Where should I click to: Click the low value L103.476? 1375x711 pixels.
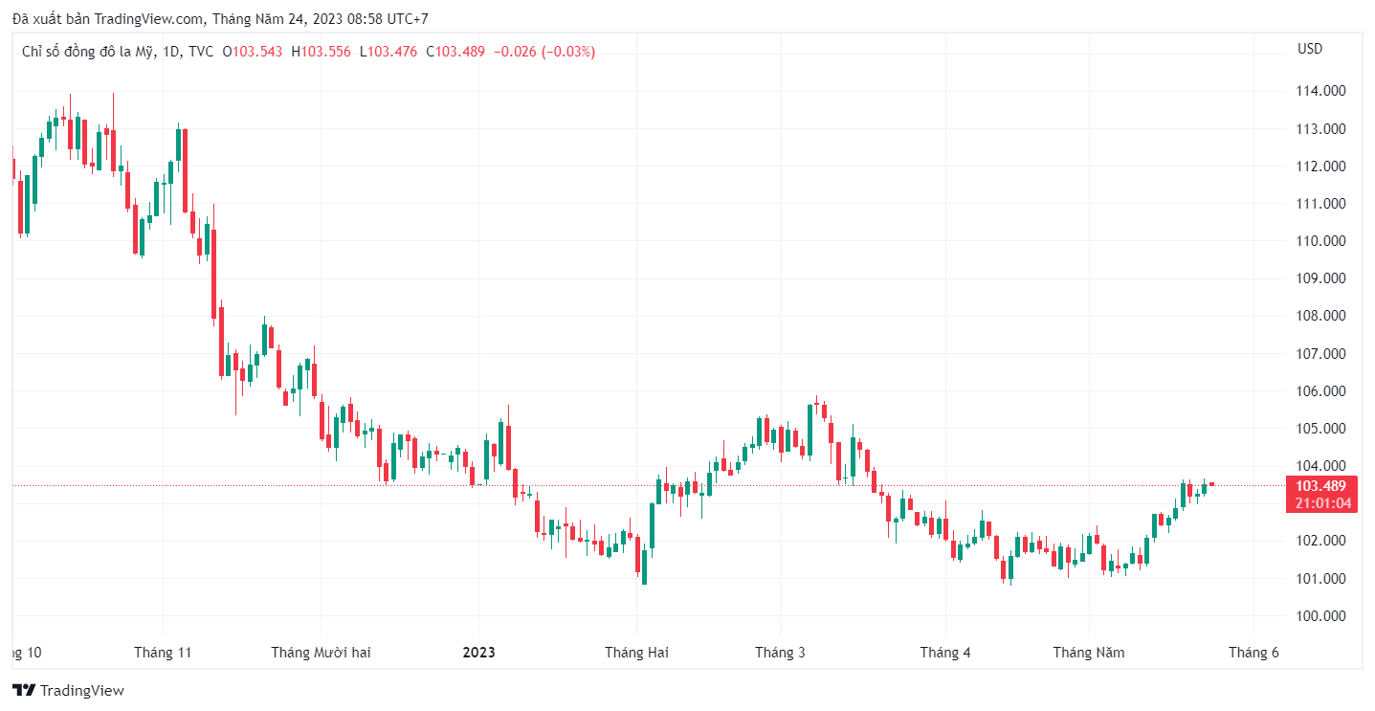[388, 52]
